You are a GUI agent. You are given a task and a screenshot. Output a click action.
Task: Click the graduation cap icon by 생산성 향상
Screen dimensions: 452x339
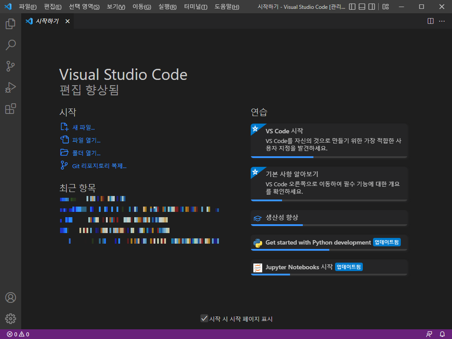[257, 218]
